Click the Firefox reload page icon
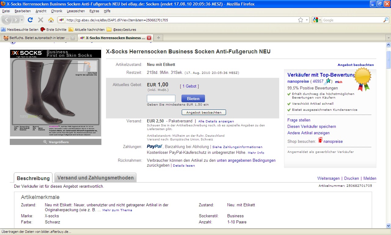This screenshot has width=391, height=235. tap(30, 20)
